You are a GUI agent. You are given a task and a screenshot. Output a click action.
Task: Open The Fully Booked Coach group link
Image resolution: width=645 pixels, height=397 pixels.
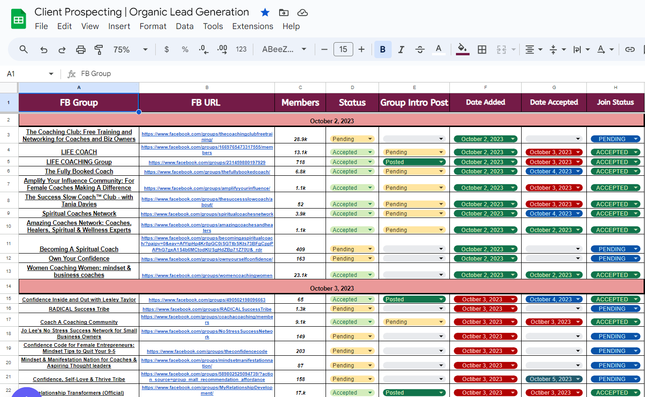[79, 172]
